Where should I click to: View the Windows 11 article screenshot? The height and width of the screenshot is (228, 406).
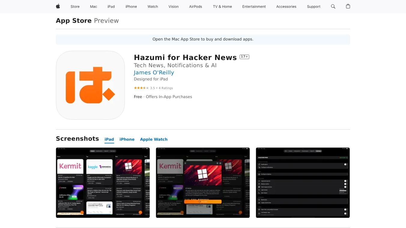coord(203,183)
